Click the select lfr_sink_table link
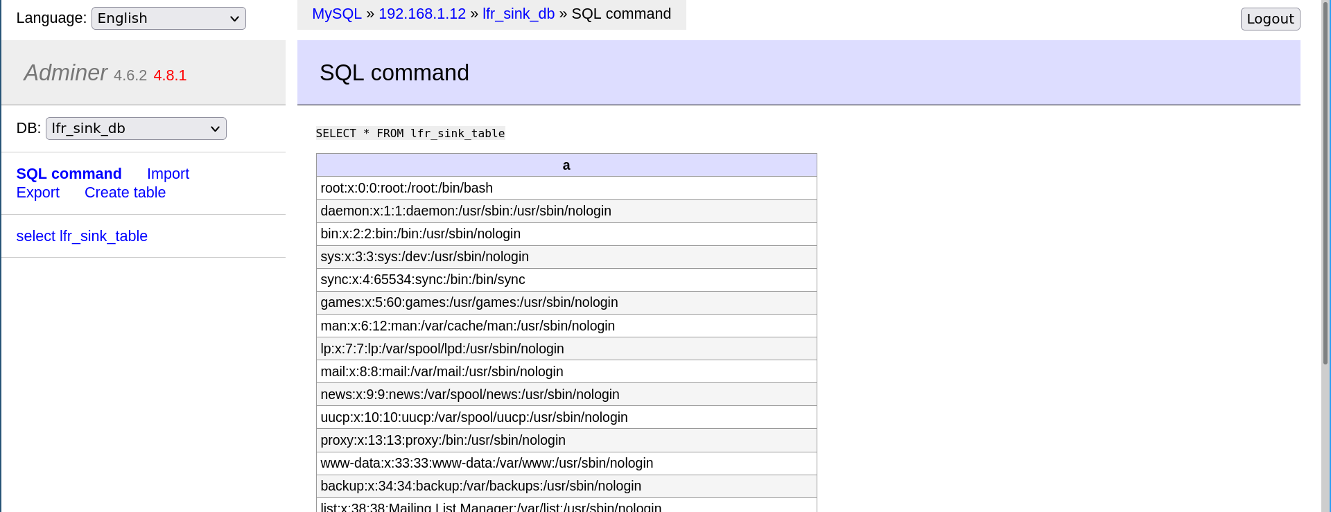 pyautogui.click(x=82, y=236)
